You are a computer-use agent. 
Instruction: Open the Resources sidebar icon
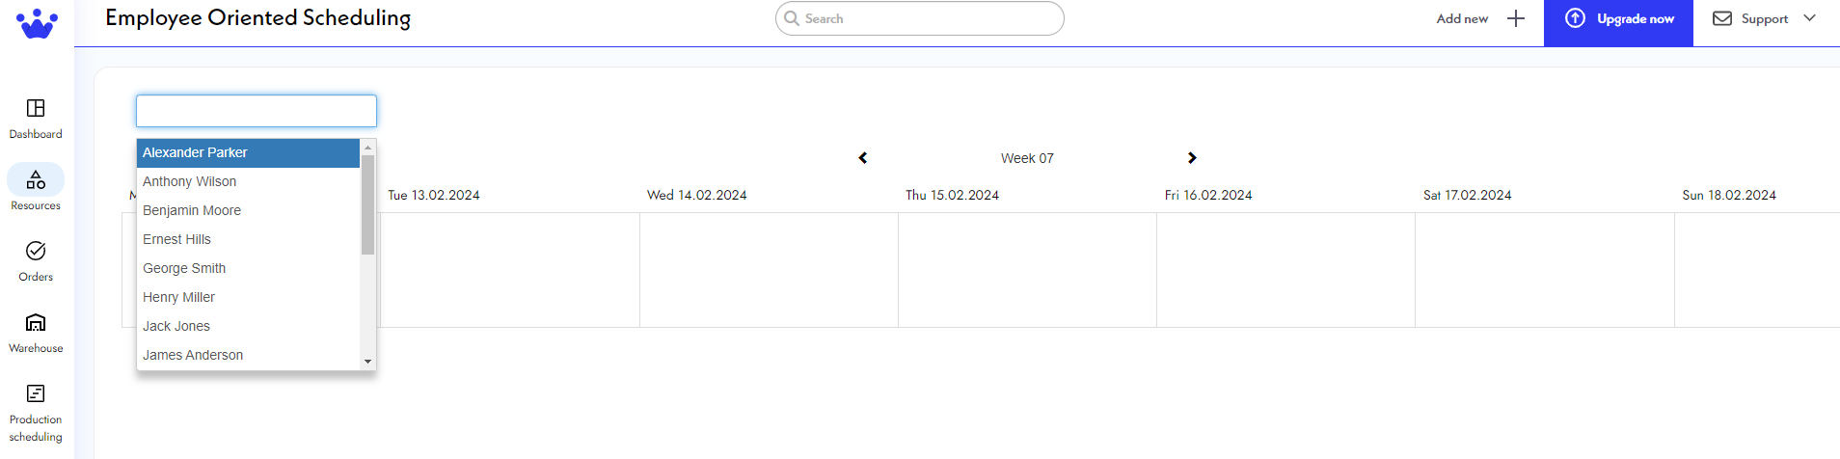tap(36, 180)
